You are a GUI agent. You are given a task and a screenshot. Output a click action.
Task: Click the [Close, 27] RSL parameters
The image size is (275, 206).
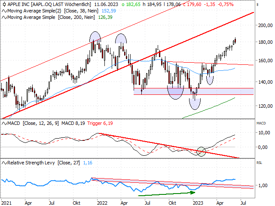point(69,163)
